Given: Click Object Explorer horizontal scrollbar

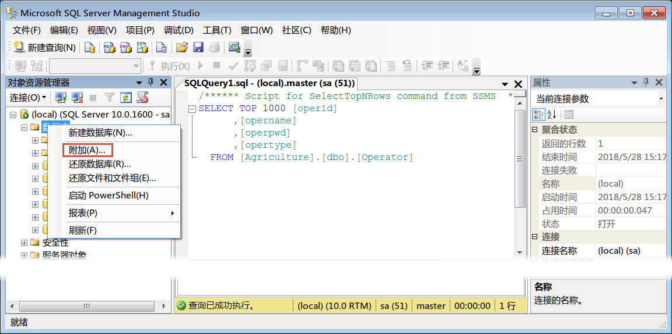Looking at the screenshot, I should click(86, 305).
